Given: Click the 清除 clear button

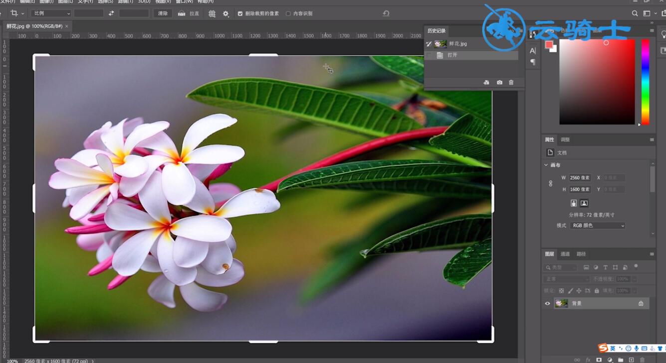Looking at the screenshot, I should [163, 13].
